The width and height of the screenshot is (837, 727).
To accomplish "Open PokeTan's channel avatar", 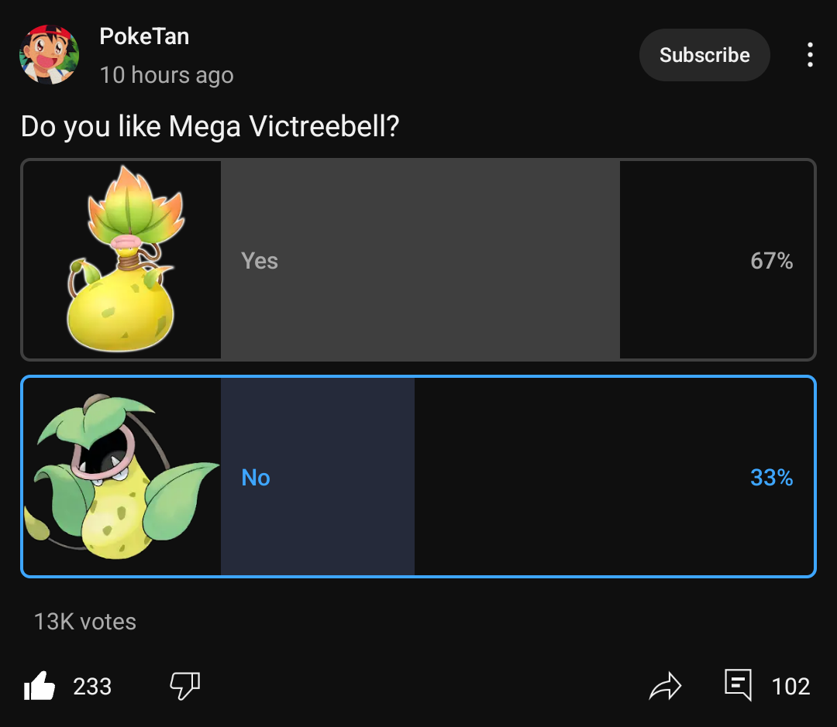I will point(49,55).
